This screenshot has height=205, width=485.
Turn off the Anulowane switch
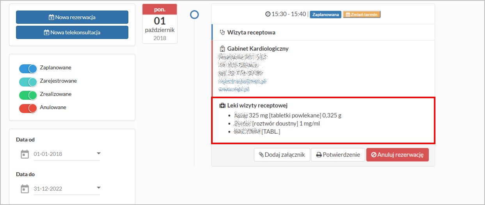point(28,108)
